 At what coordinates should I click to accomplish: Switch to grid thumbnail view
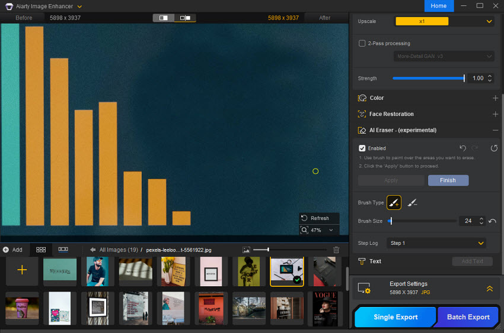tap(41, 250)
